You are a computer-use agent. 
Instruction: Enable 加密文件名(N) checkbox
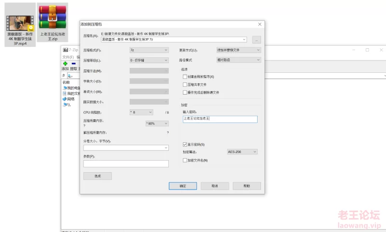pyautogui.click(x=185, y=161)
